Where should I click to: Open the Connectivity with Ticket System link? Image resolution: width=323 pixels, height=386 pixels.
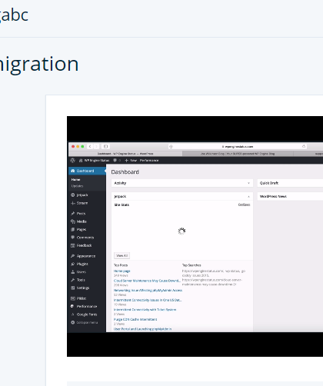click(145, 310)
